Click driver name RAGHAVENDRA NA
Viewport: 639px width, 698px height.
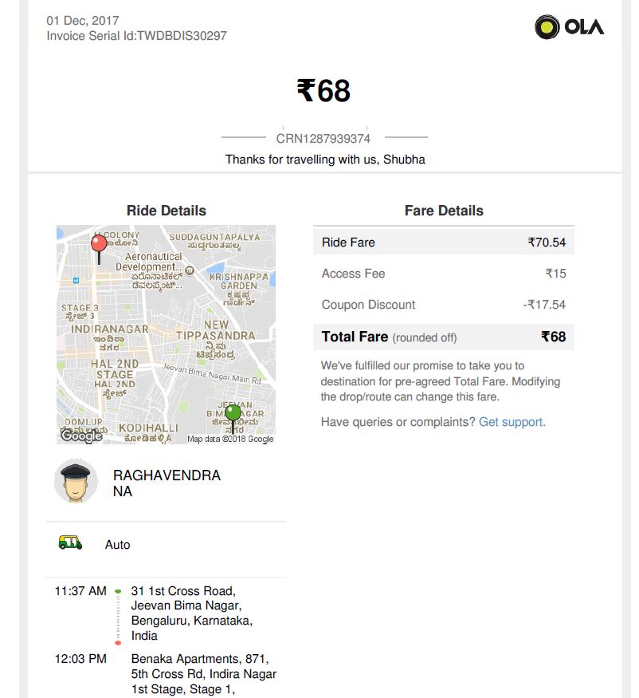coord(167,483)
